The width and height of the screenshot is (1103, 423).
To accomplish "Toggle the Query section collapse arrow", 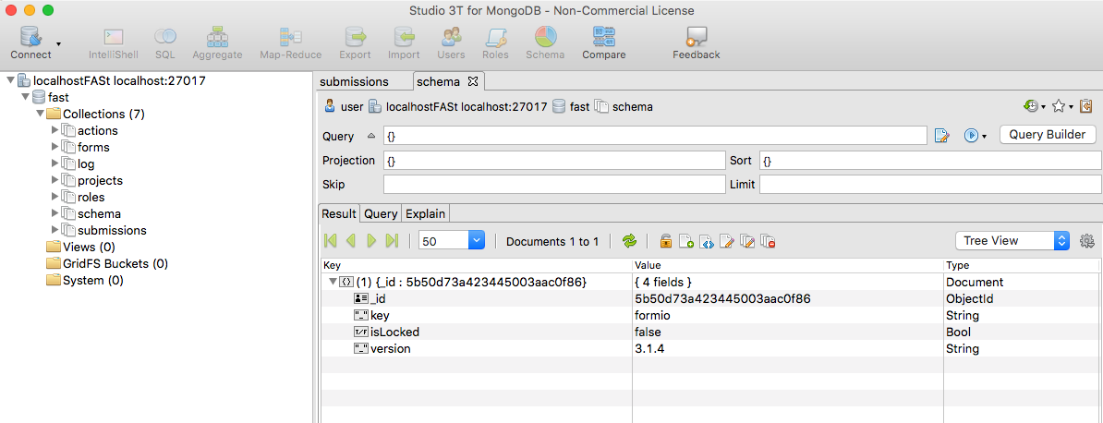I will point(371,136).
